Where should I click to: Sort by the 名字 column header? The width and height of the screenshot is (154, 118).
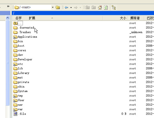(18, 18)
